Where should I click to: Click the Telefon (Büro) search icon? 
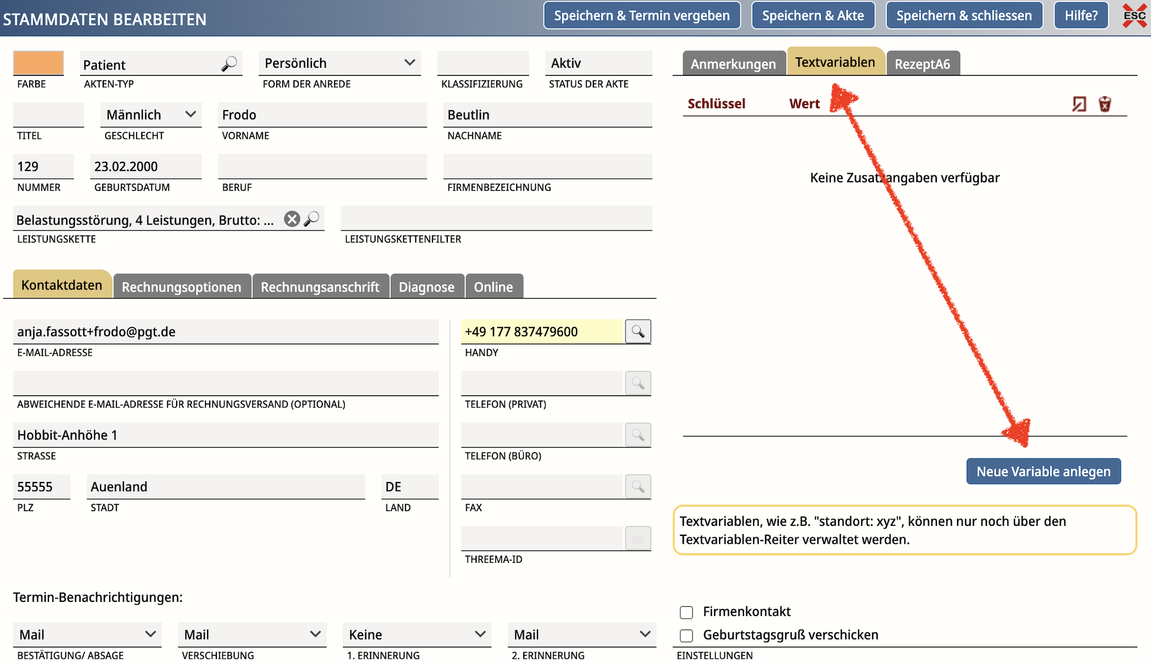point(637,435)
